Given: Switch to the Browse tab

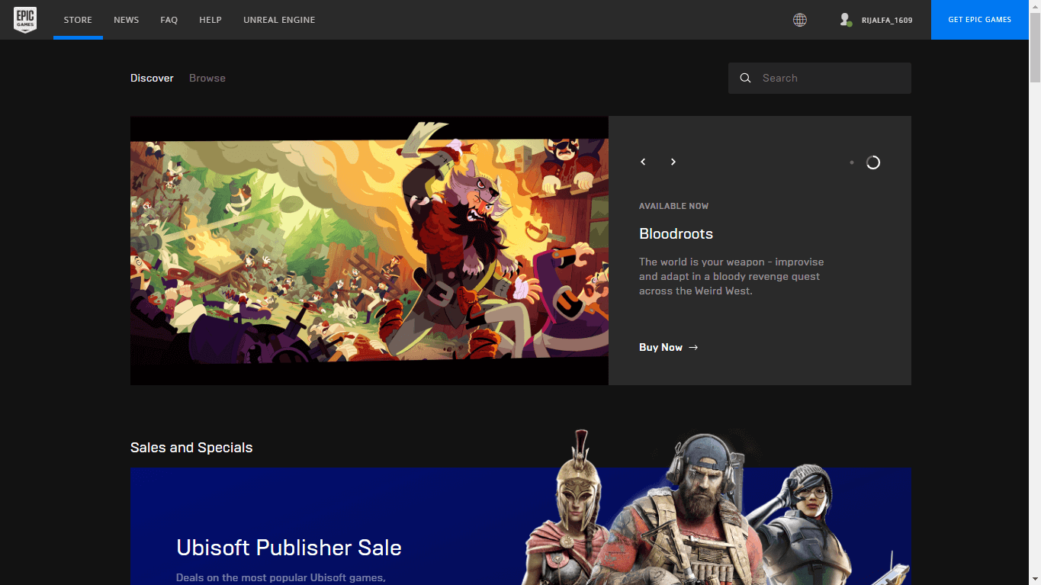Looking at the screenshot, I should tap(207, 78).
